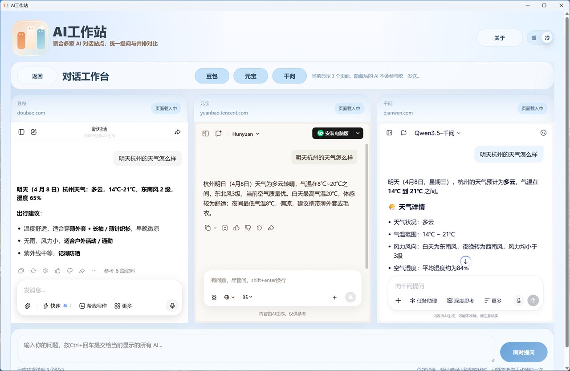This screenshot has width=570, height=371.
Task: Expand the 安装电脑版 dropdown arrow
Action: (x=358, y=133)
